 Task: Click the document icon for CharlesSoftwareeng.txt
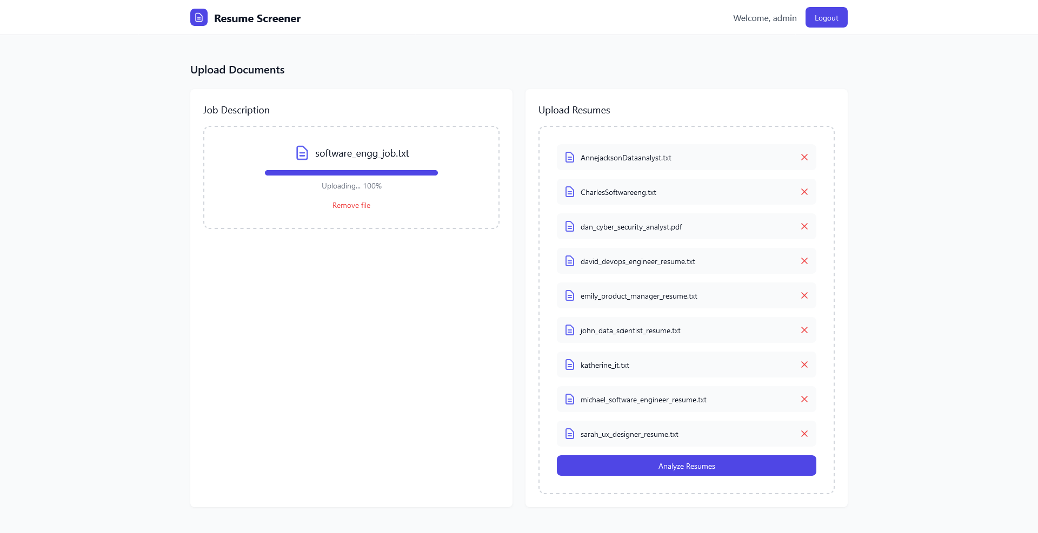pyautogui.click(x=569, y=192)
